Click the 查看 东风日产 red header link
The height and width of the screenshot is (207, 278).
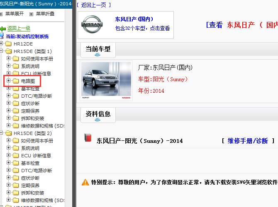[242, 25]
